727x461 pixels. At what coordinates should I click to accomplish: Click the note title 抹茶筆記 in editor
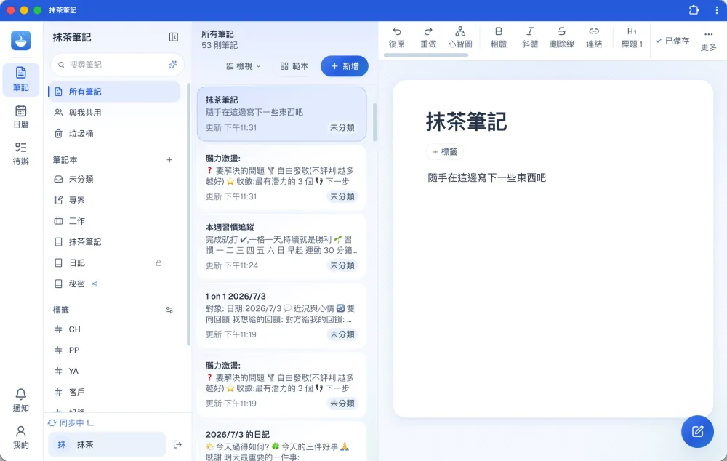pos(466,122)
